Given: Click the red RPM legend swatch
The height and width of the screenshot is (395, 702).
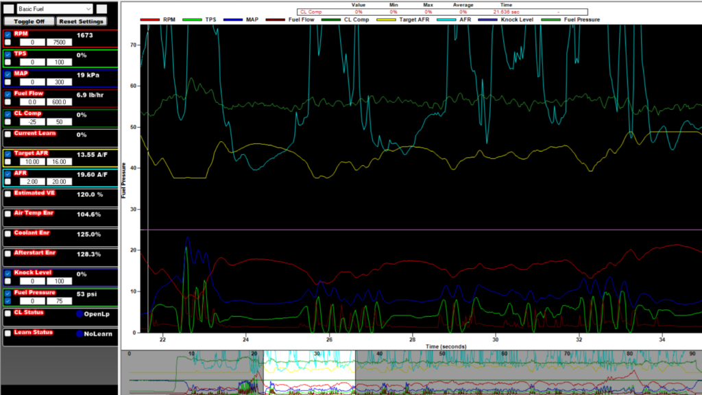Looking at the screenshot, I should click(x=149, y=20).
